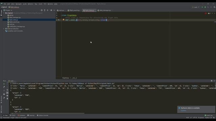216x121 pixels.
Task: Click the wrench icon in Run panel
Action: click(x=4, y=87)
